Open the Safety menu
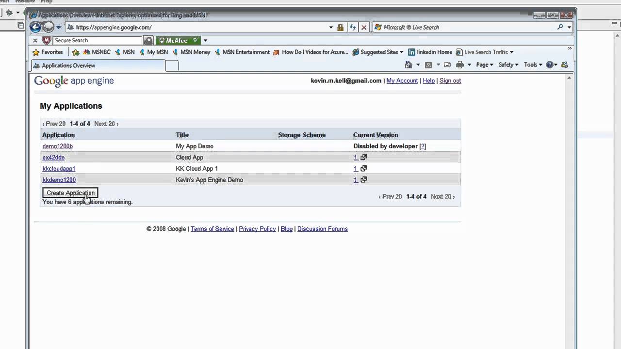Screen dimensions: 621x349 pyautogui.click(x=507, y=64)
